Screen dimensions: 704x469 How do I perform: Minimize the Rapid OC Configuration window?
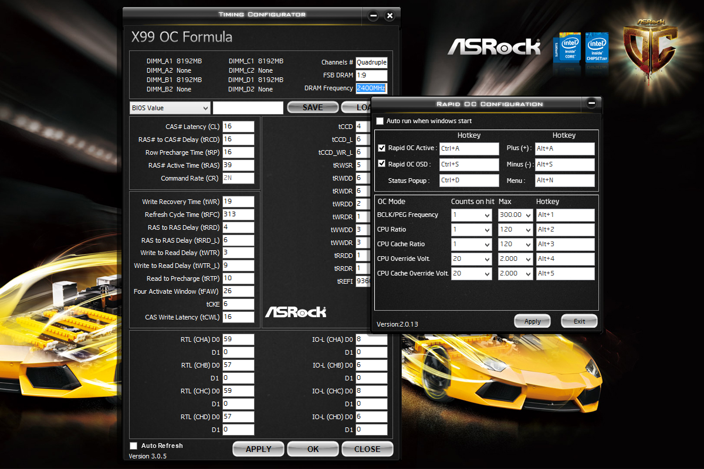pos(591,104)
